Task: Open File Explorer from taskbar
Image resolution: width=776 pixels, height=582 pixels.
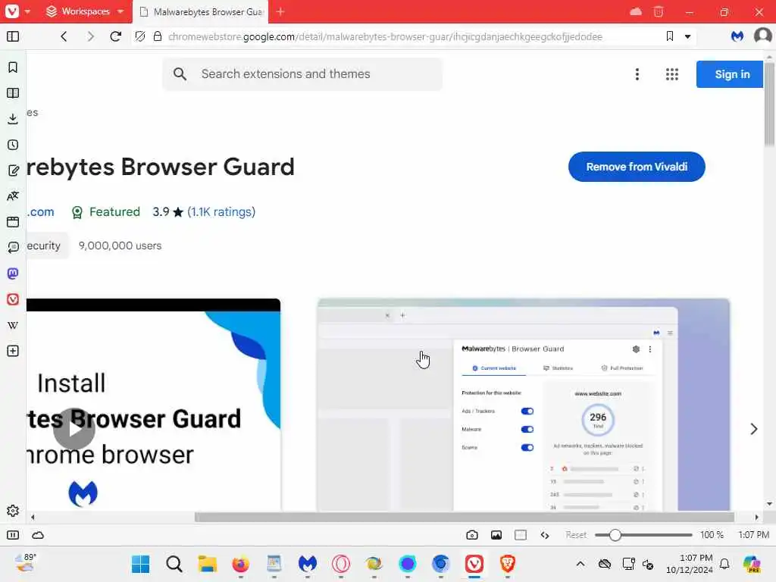Action: click(208, 564)
